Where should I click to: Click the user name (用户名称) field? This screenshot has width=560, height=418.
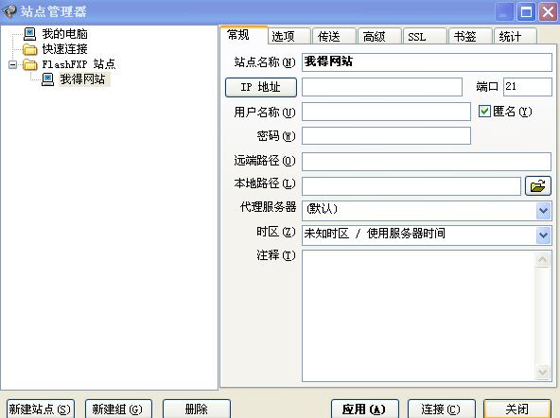pyautogui.click(x=386, y=112)
